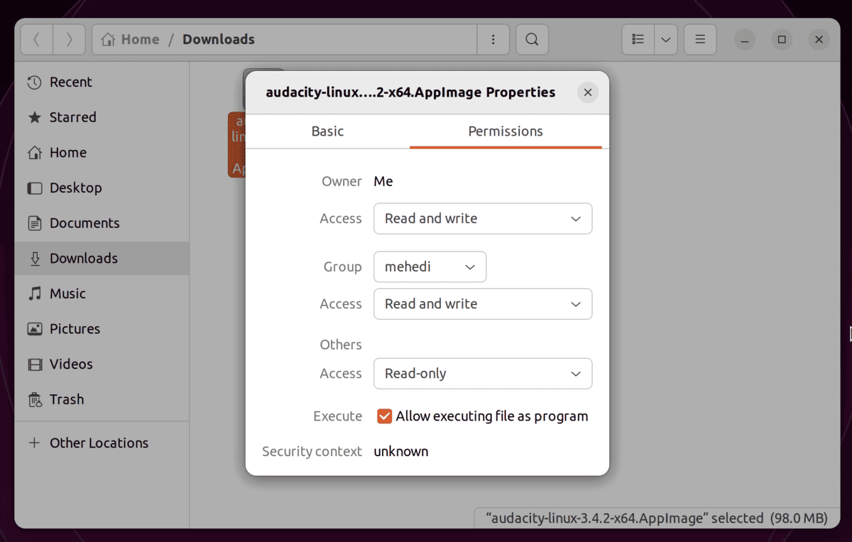Click the Pictures image icon
Image resolution: width=852 pixels, height=542 pixels.
[x=34, y=329]
